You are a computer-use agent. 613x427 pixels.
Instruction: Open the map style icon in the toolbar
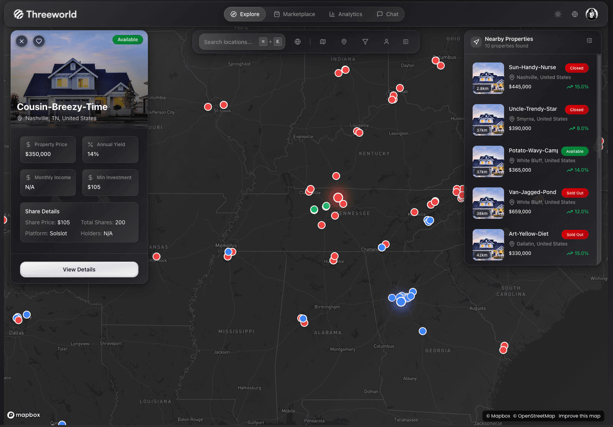[x=322, y=41]
